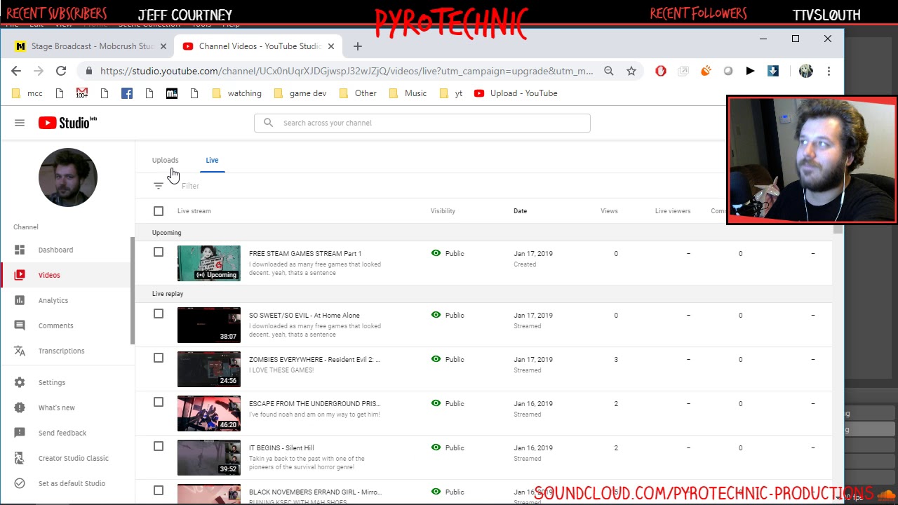Open Upload - YouTube bookmark
The height and width of the screenshot is (505, 898).
click(516, 93)
